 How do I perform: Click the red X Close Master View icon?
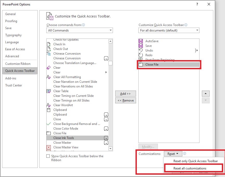click(x=49, y=147)
